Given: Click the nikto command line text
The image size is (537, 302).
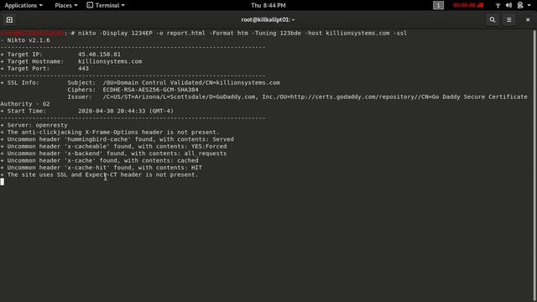Looking at the screenshot, I should click(242, 34).
